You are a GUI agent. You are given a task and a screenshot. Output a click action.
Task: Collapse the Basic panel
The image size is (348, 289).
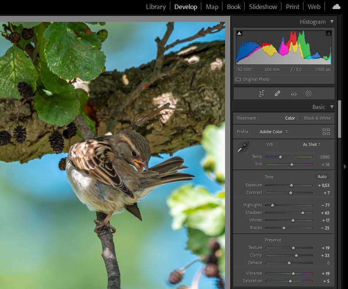pos(332,107)
